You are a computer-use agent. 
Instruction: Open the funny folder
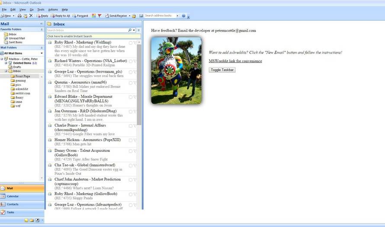[17, 97]
